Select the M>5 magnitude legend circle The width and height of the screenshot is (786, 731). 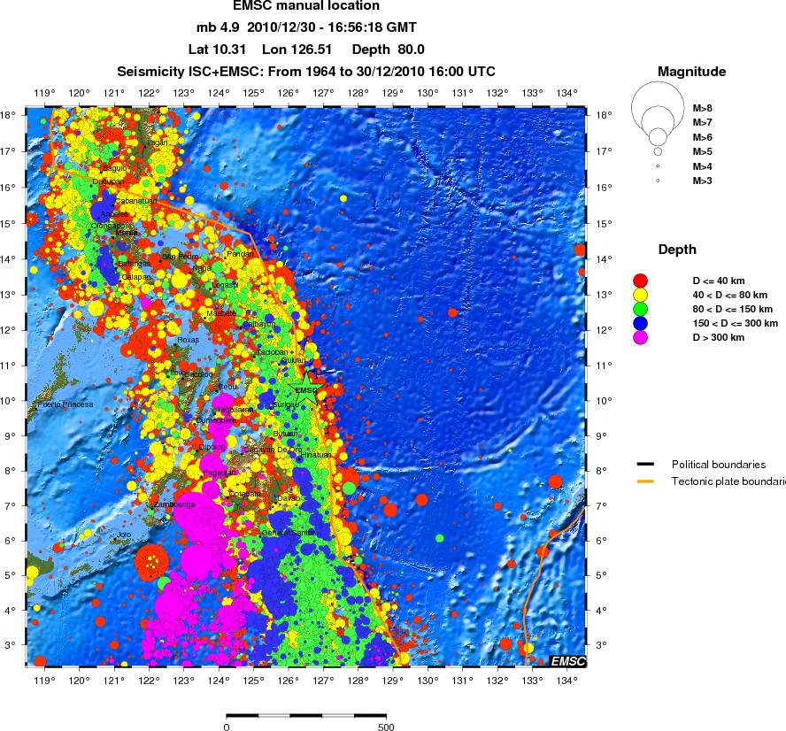point(658,151)
